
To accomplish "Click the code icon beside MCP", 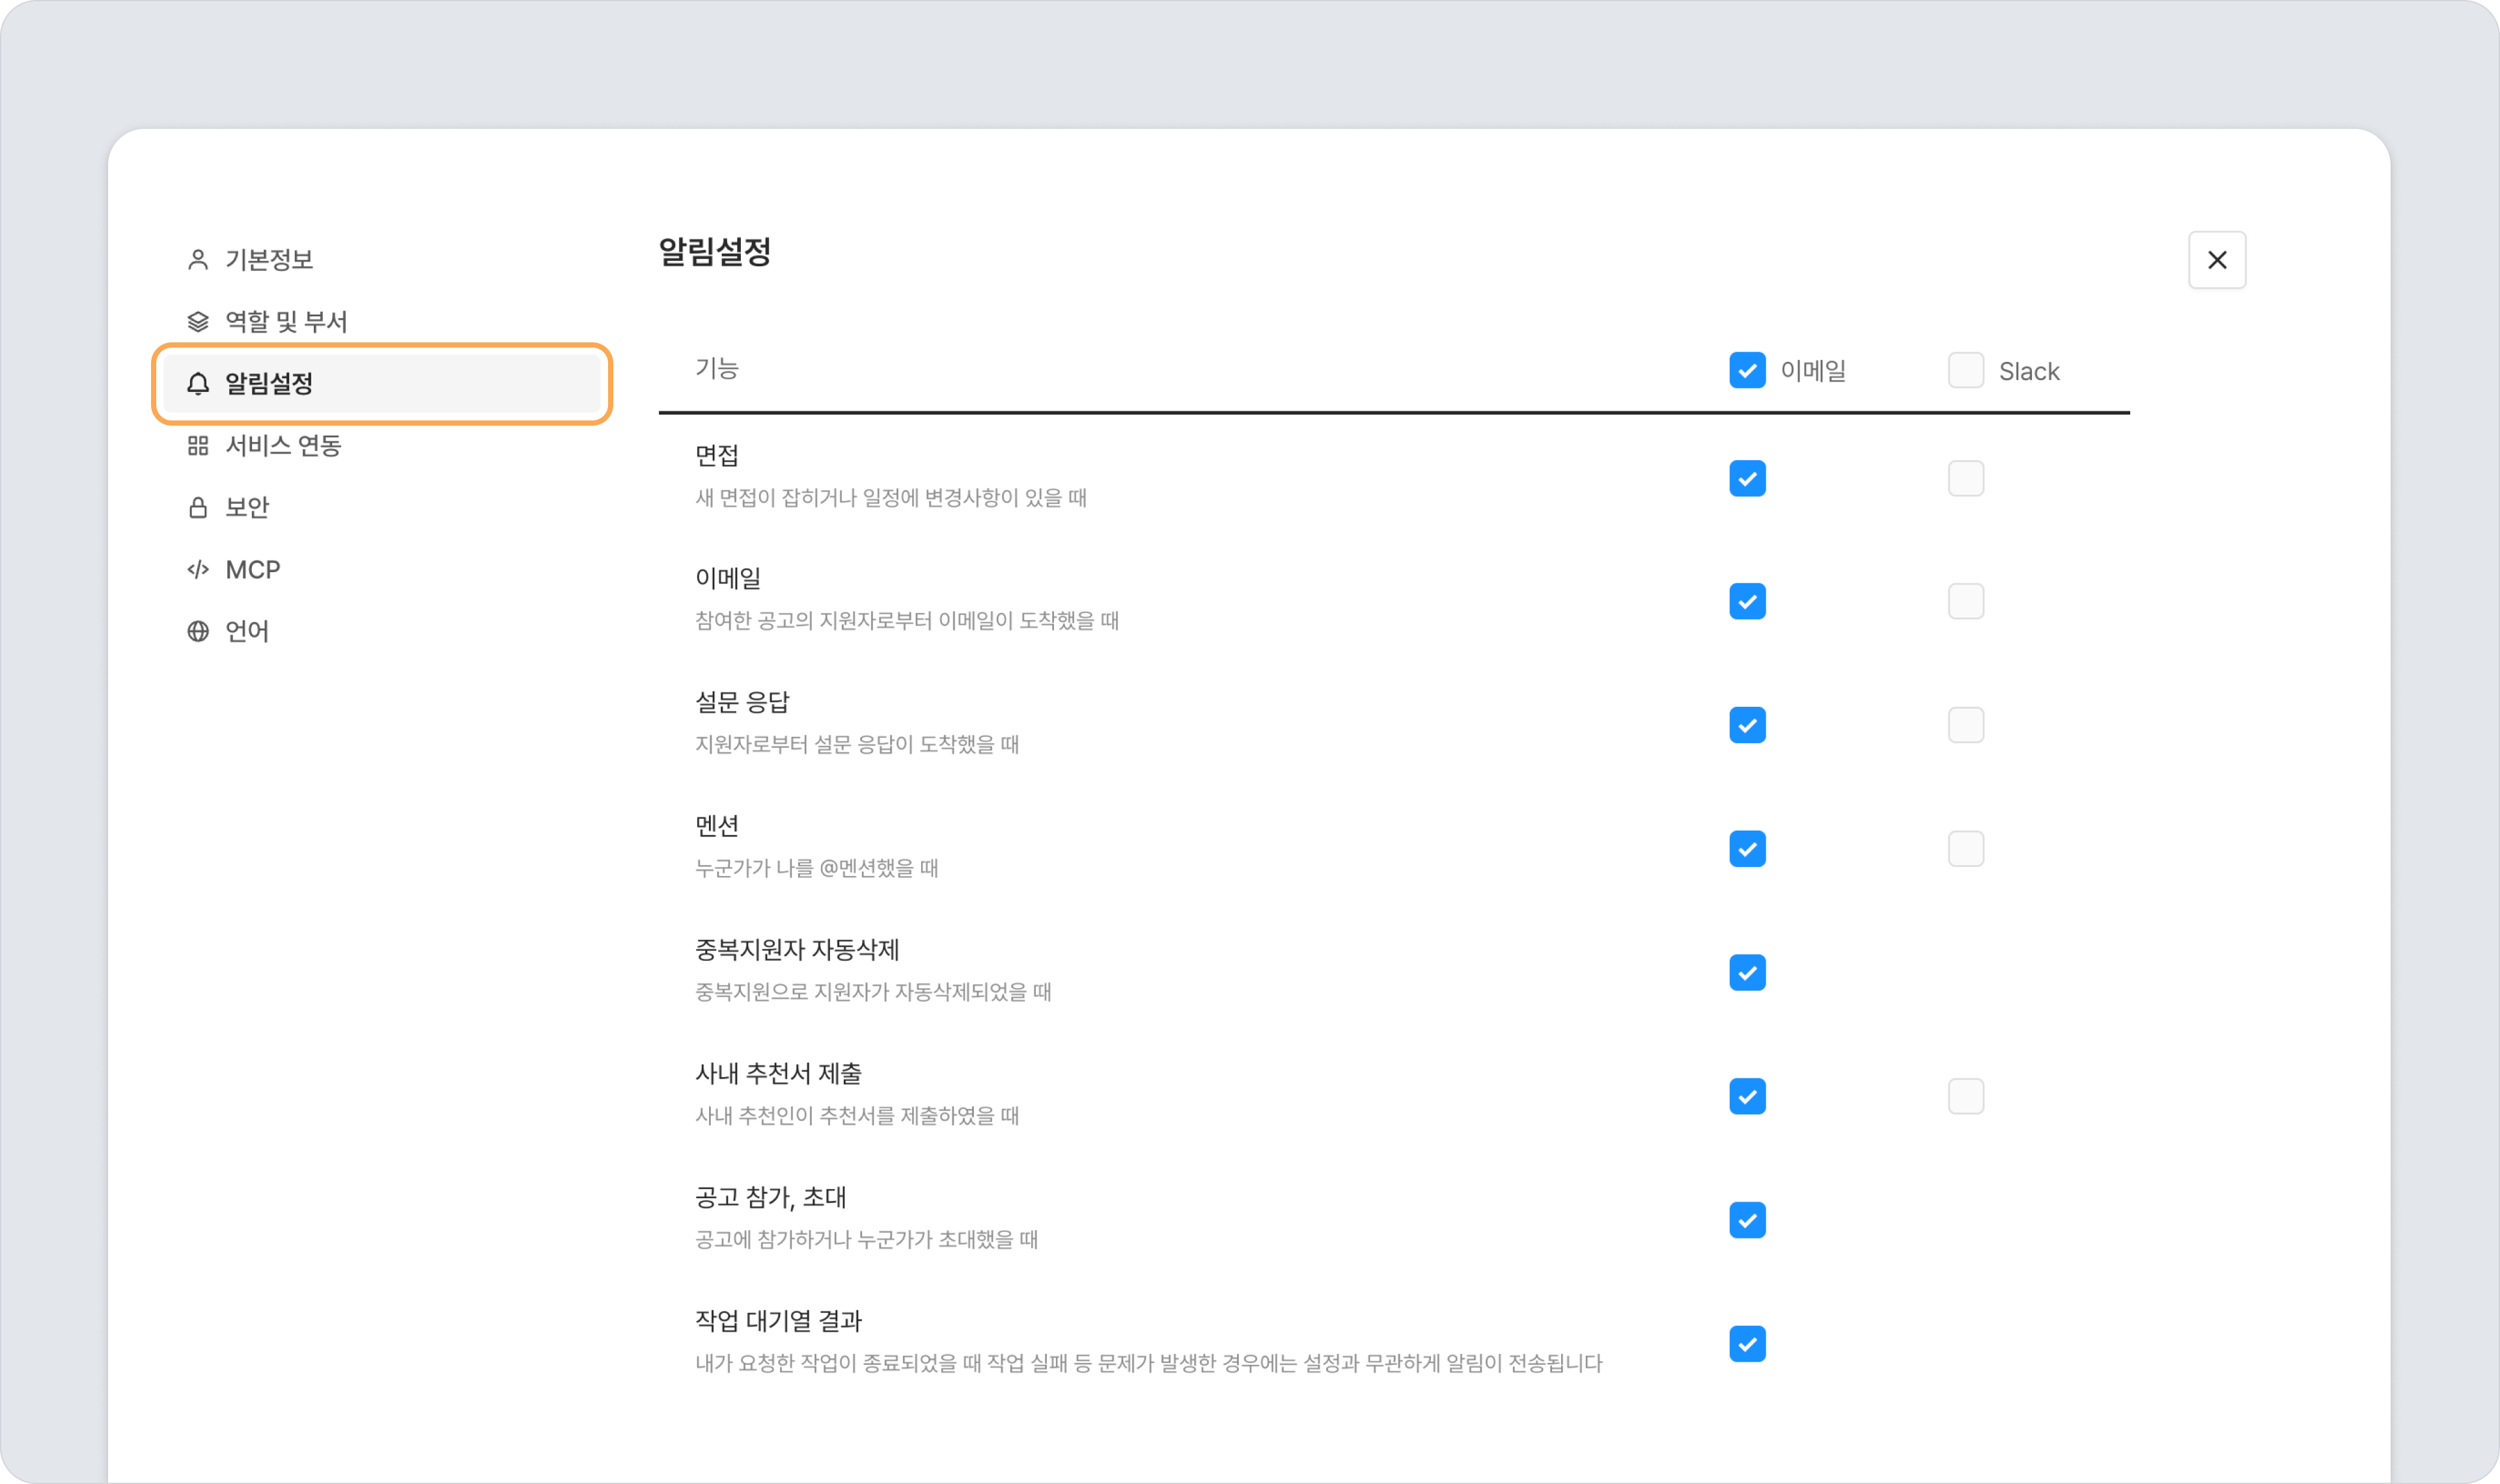I will [x=198, y=570].
